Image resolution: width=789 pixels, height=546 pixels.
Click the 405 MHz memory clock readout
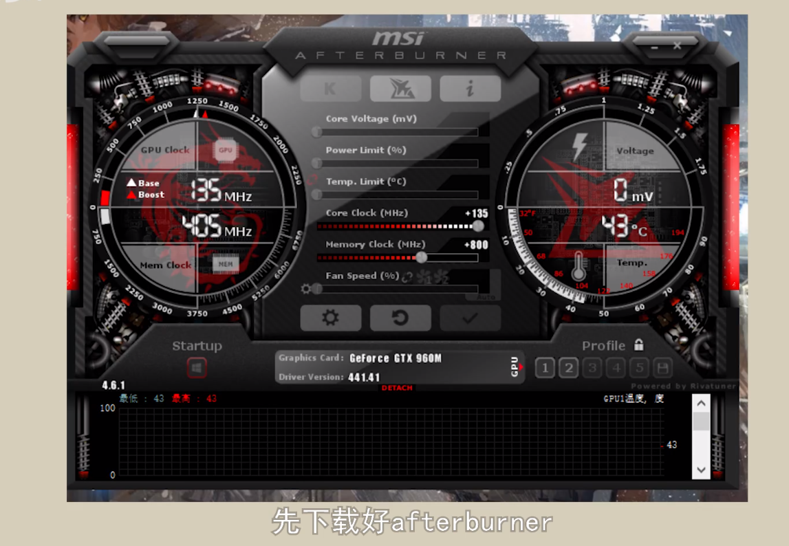pyautogui.click(x=217, y=226)
